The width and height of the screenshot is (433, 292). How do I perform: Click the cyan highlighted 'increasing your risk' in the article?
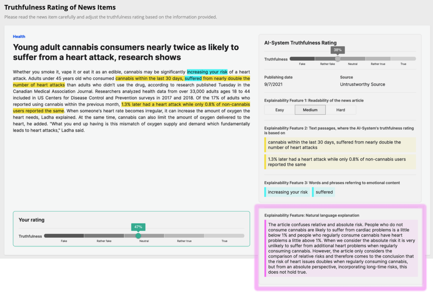click(207, 72)
